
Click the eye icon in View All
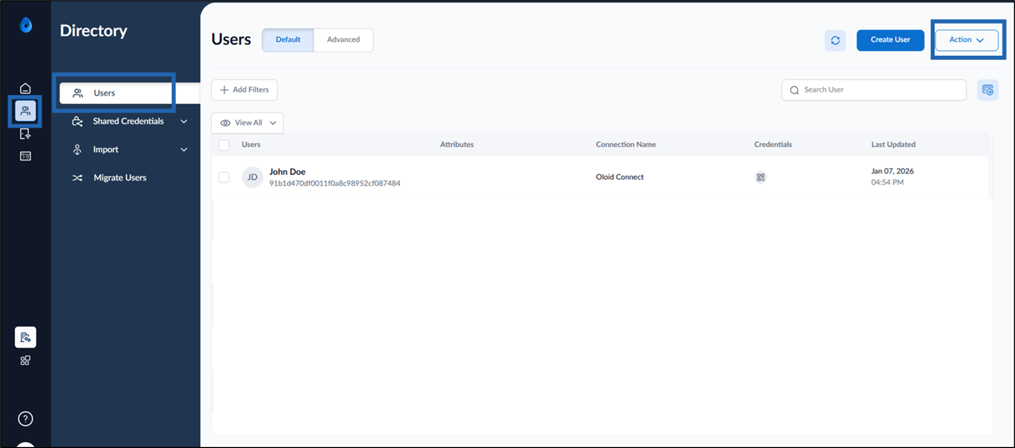coord(225,123)
